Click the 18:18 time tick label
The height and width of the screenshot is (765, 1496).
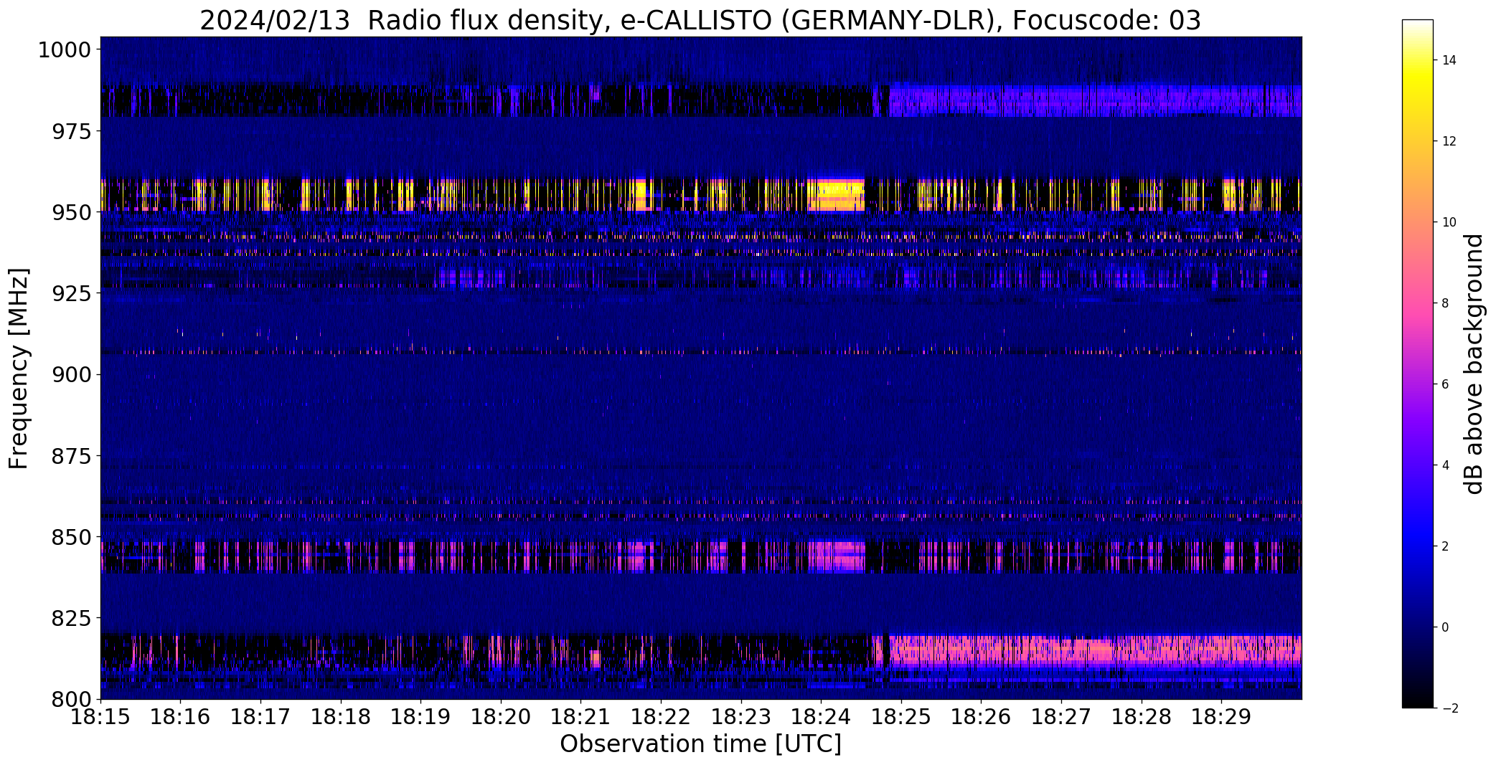pos(341,717)
